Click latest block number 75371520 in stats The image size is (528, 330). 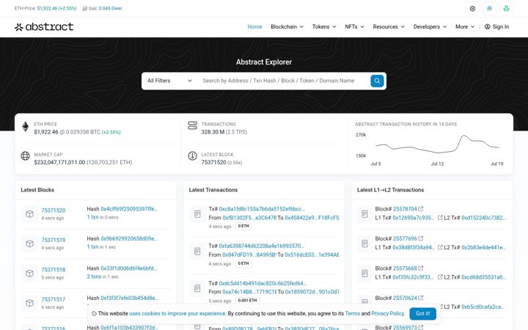pyautogui.click(x=213, y=162)
